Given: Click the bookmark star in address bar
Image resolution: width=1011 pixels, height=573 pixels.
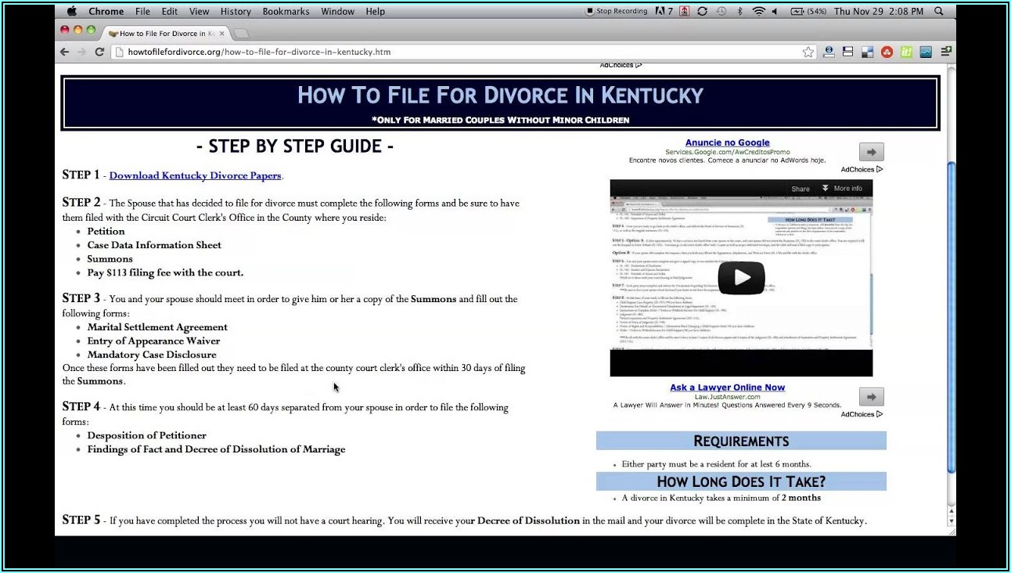Looking at the screenshot, I should coord(808,52).
